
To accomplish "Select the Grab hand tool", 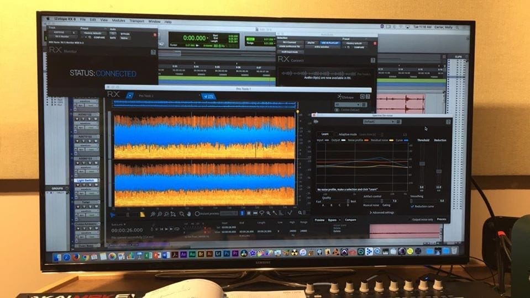I will tap(188, 214).
